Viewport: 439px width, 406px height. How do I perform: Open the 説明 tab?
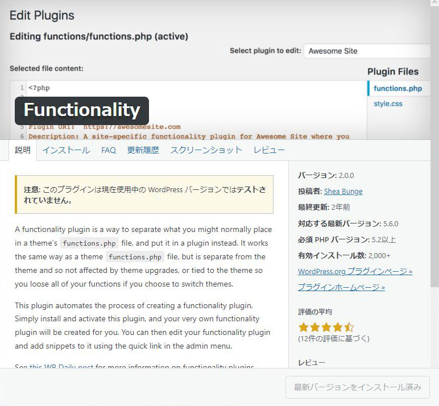(x=23, y=150)
